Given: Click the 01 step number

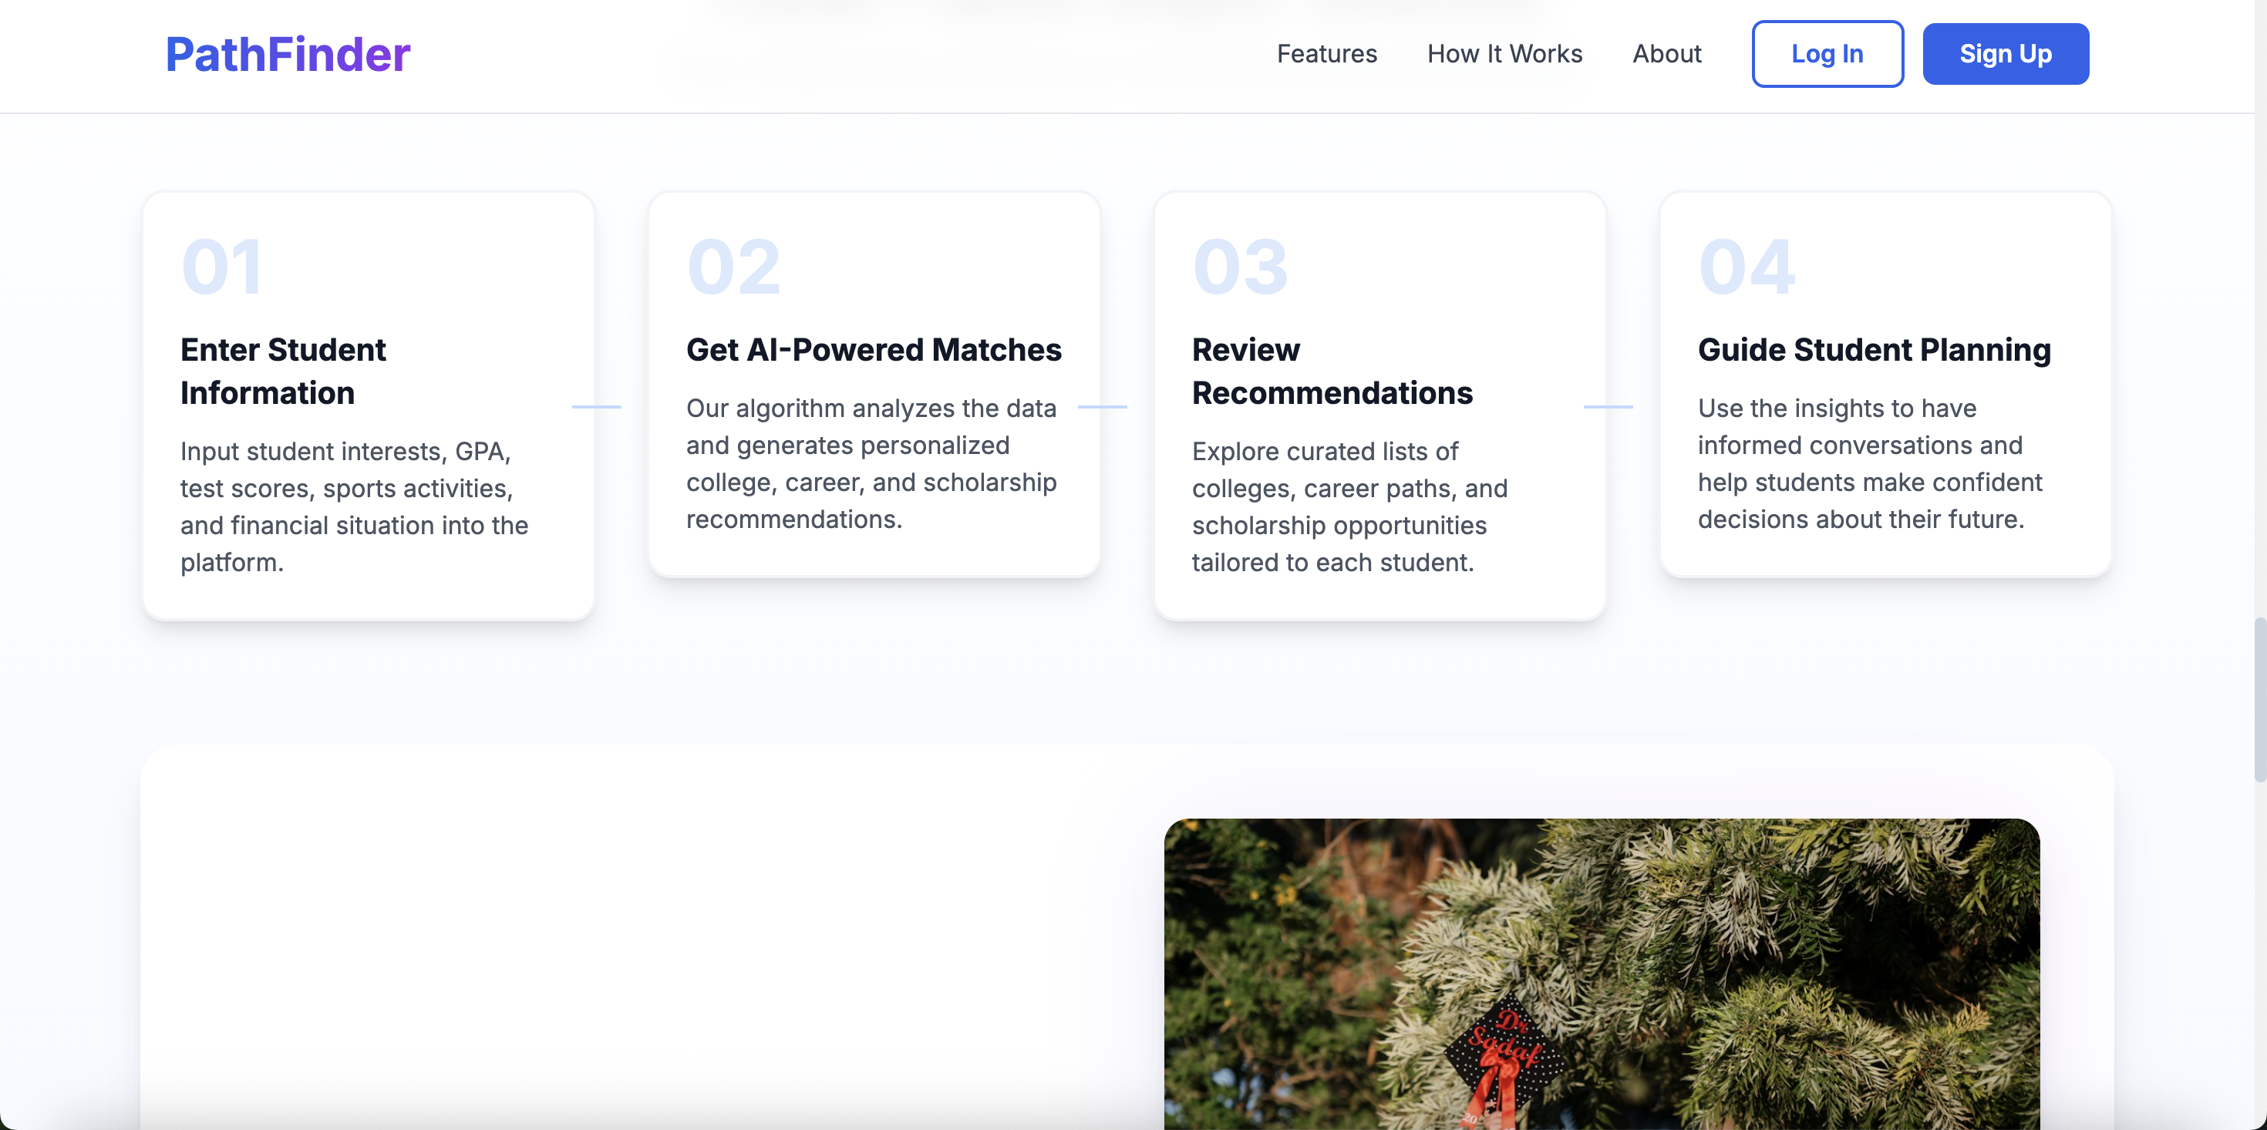Looking at the screenshot, I should (x=222, y=267).
